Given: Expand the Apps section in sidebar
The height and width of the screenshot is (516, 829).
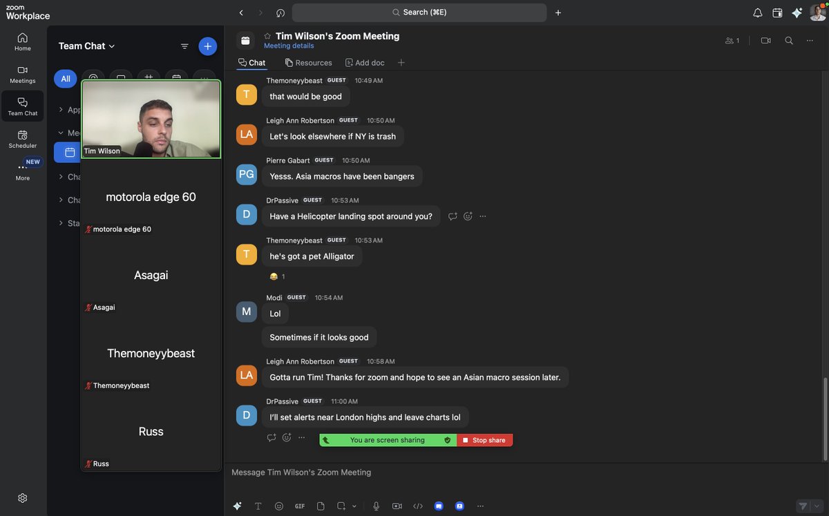Looking at the screenshot, I should pos(60,108).
